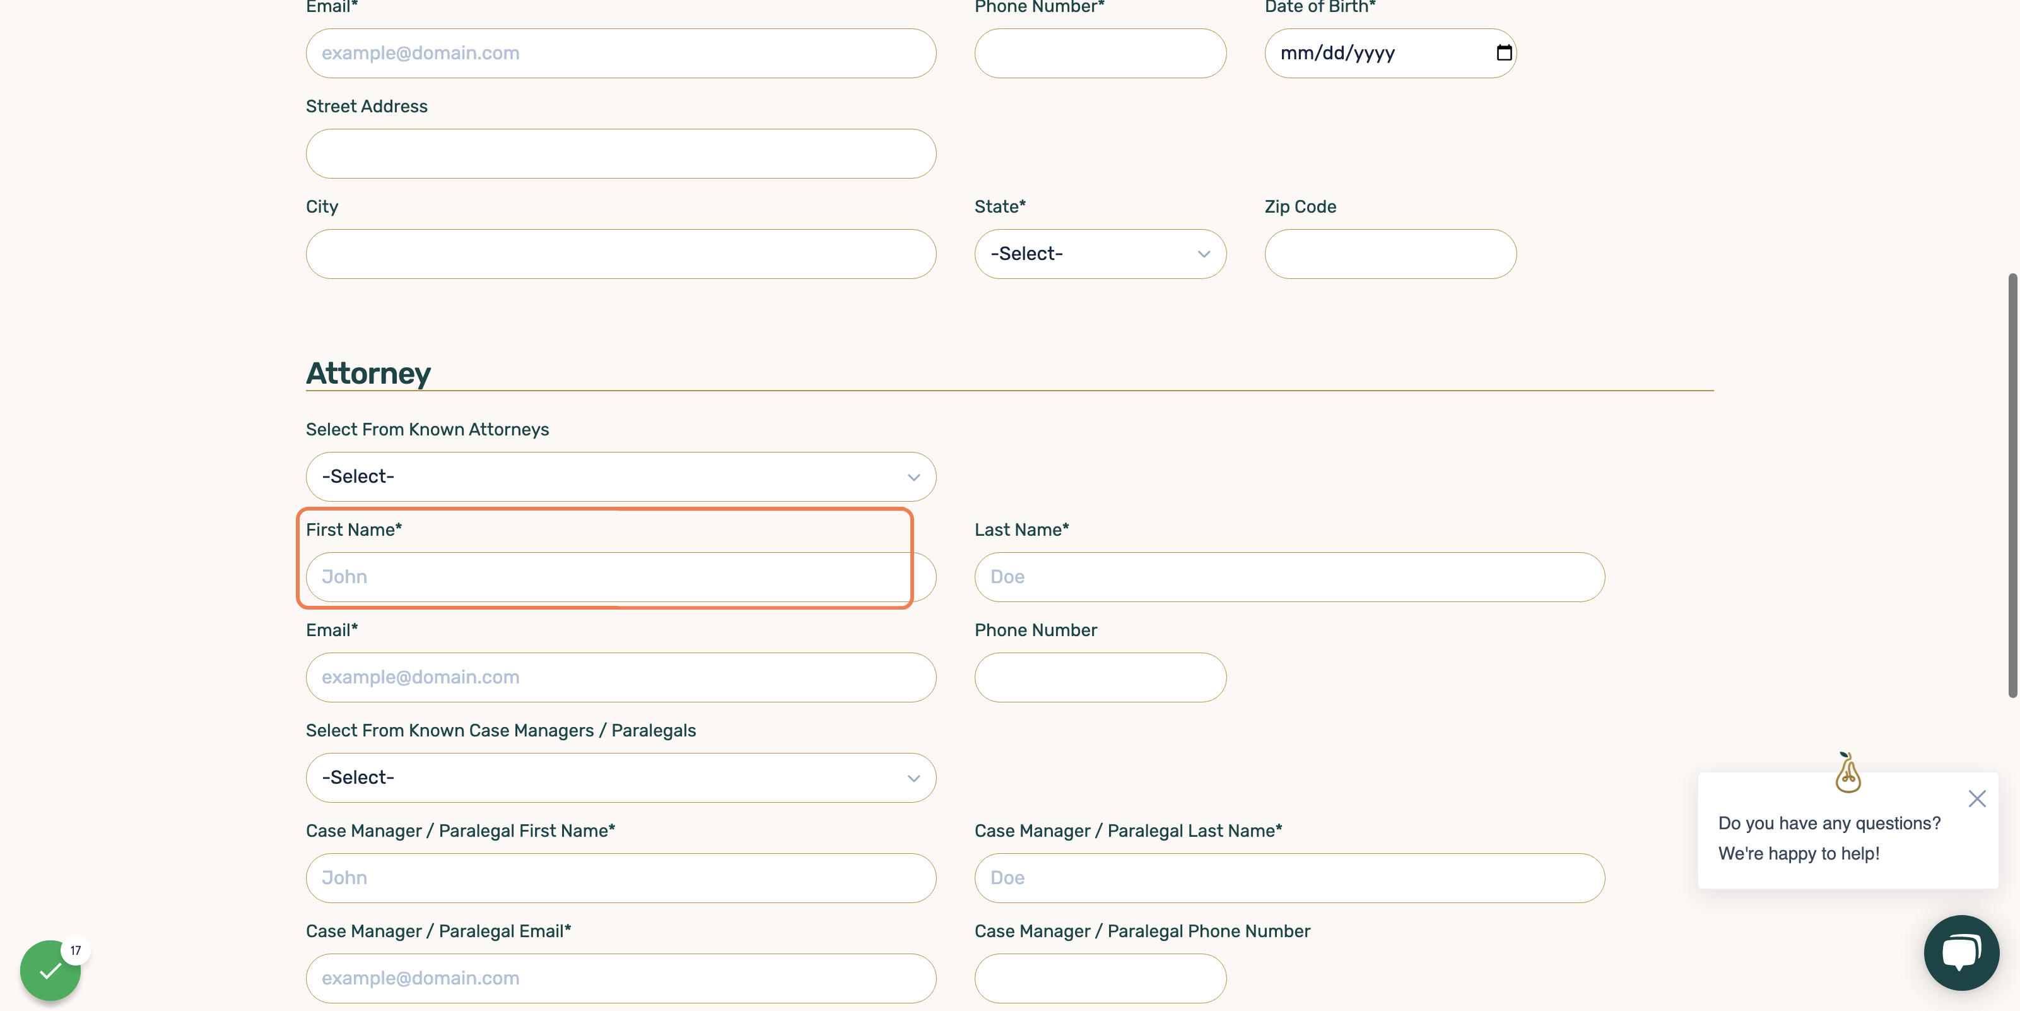
Task: Click the Zip Code label
Action: tap(1300, 206)
